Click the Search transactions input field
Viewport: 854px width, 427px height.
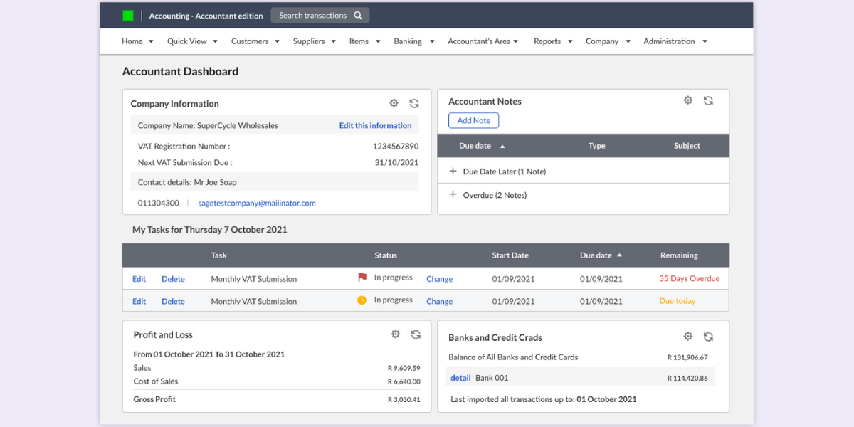point(313,14)
